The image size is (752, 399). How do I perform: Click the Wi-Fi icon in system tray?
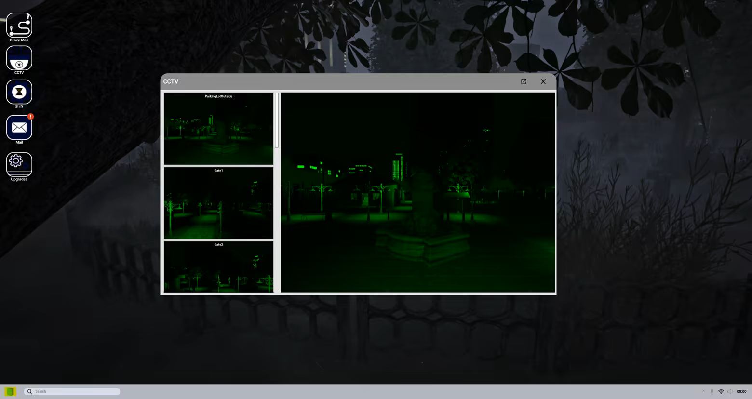(x=721, y=391)
